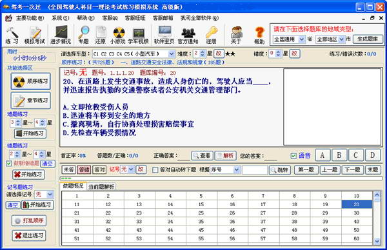The height and width of the screenshot is (250, 387).
Task: Go to 下一题 next question
Action: click(352, 170)
